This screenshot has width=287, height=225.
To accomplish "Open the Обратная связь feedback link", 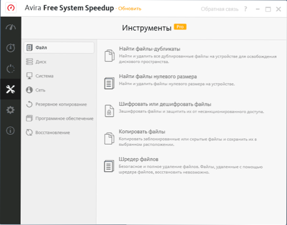I will click(220, 9).
